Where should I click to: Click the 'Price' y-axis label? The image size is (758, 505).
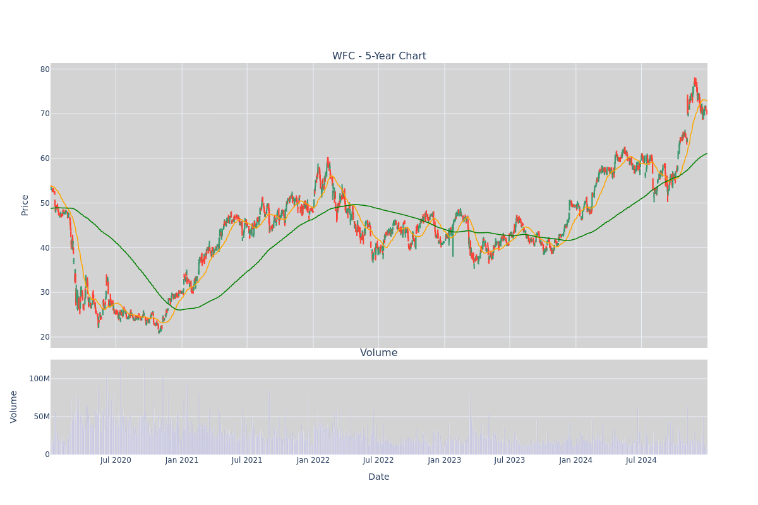(x=25, y=205)
